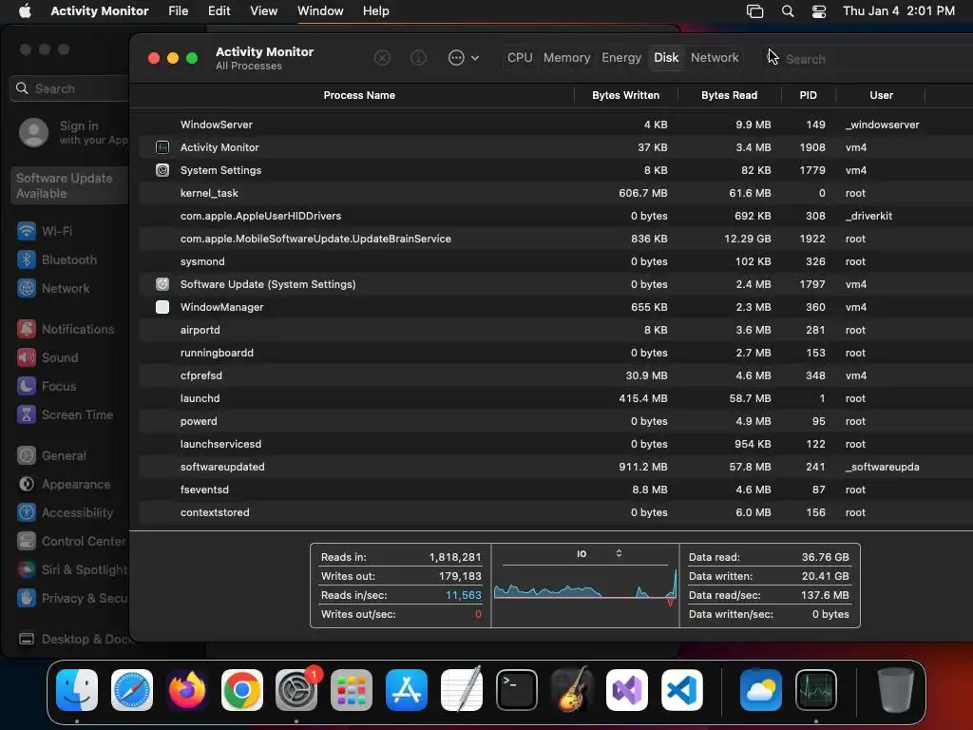Switch to the Memory tab

pyautogui.click(x=566, y=58)
